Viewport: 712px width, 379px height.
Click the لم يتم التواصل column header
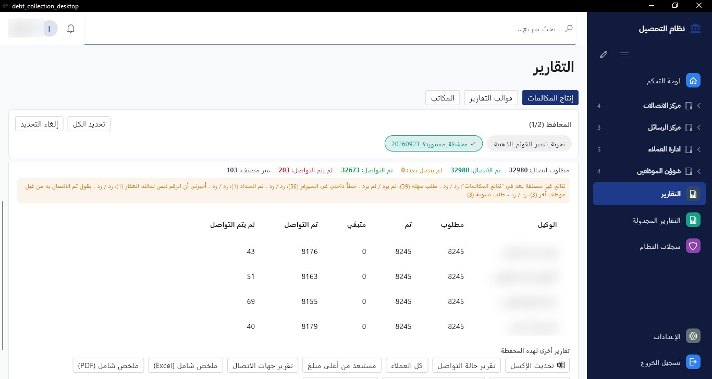pos(232,224)
